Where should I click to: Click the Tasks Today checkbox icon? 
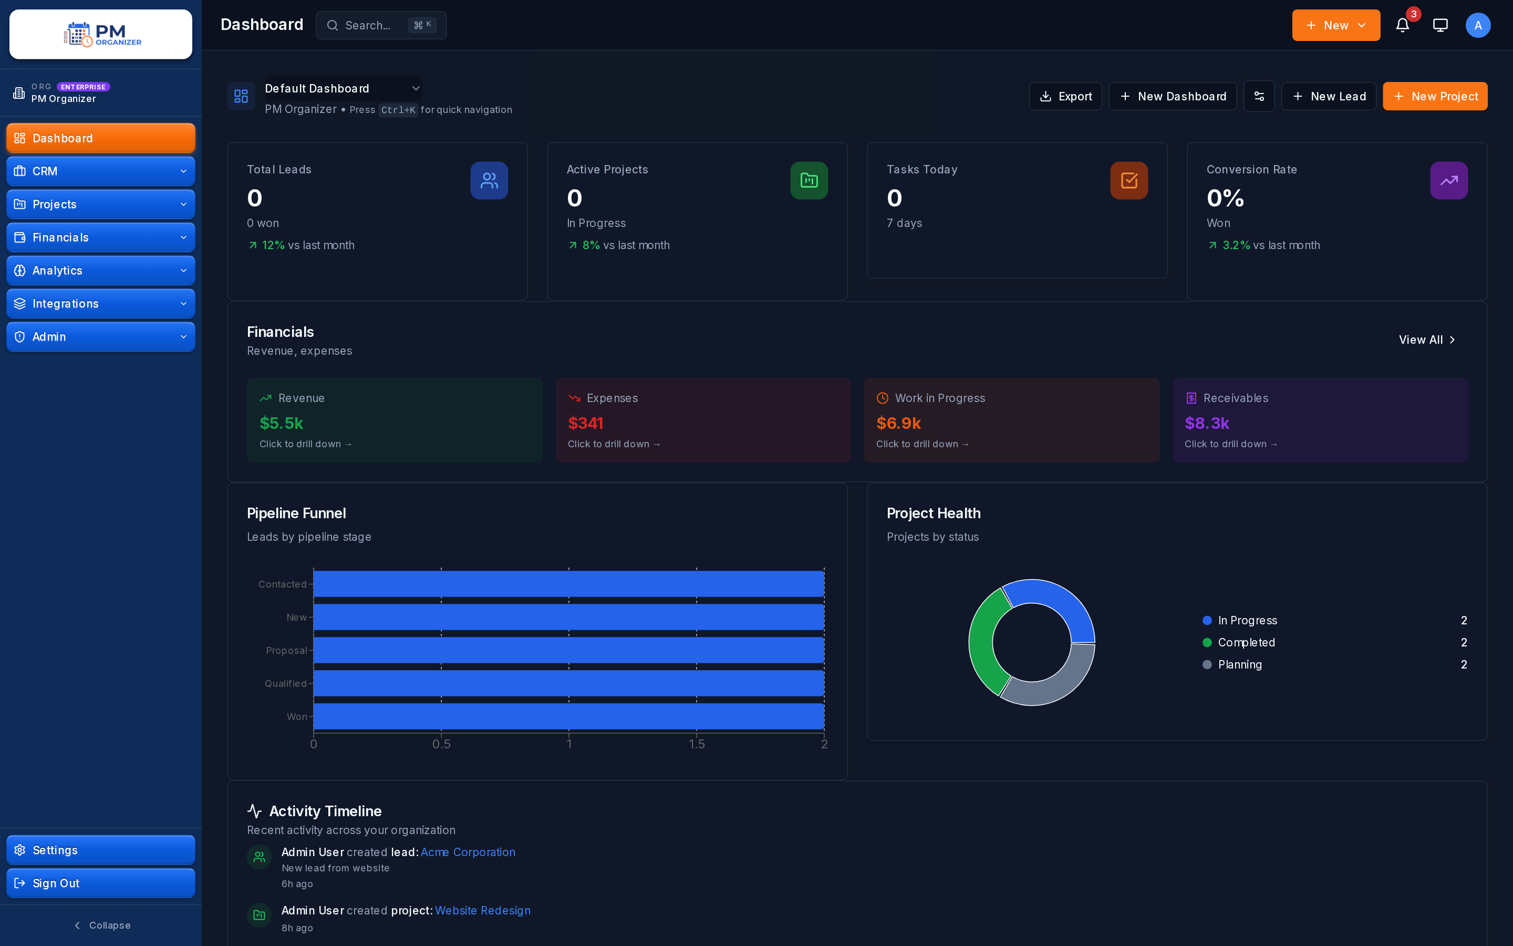[x=1128, y=181]
